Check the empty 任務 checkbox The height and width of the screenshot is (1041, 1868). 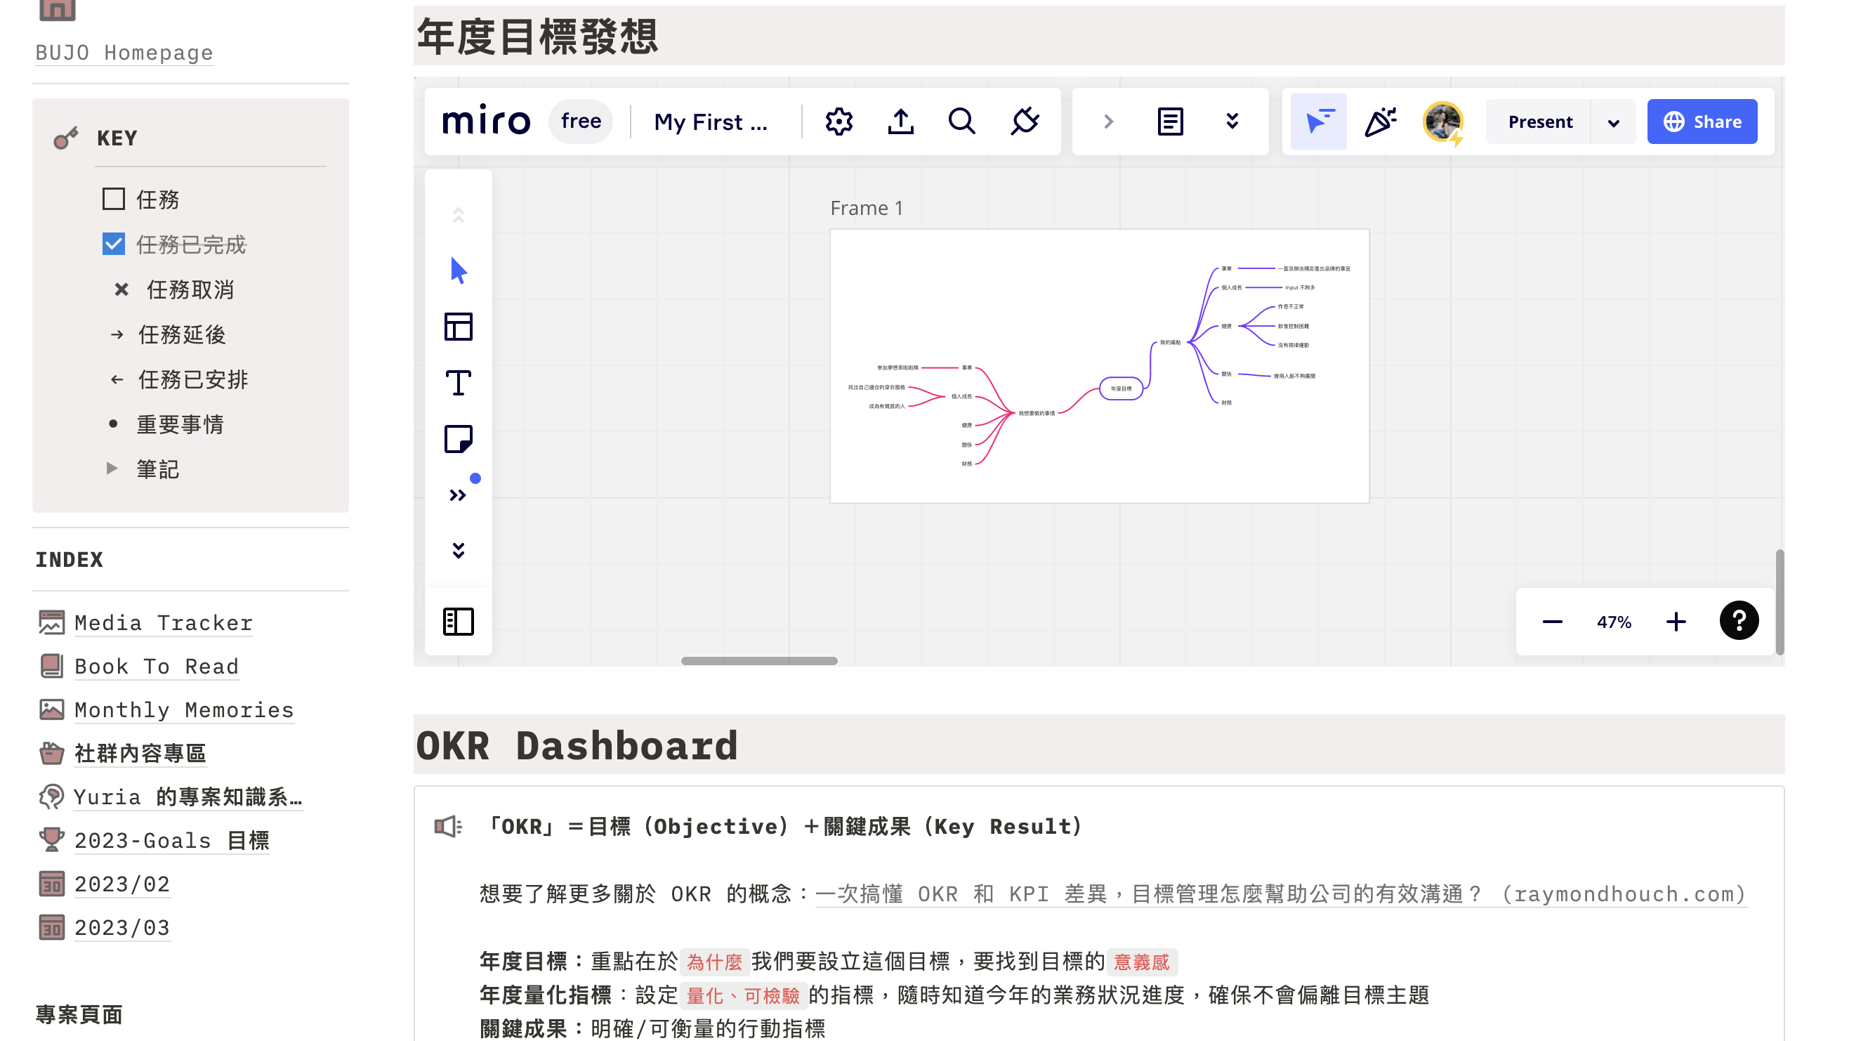coord(114,199)
